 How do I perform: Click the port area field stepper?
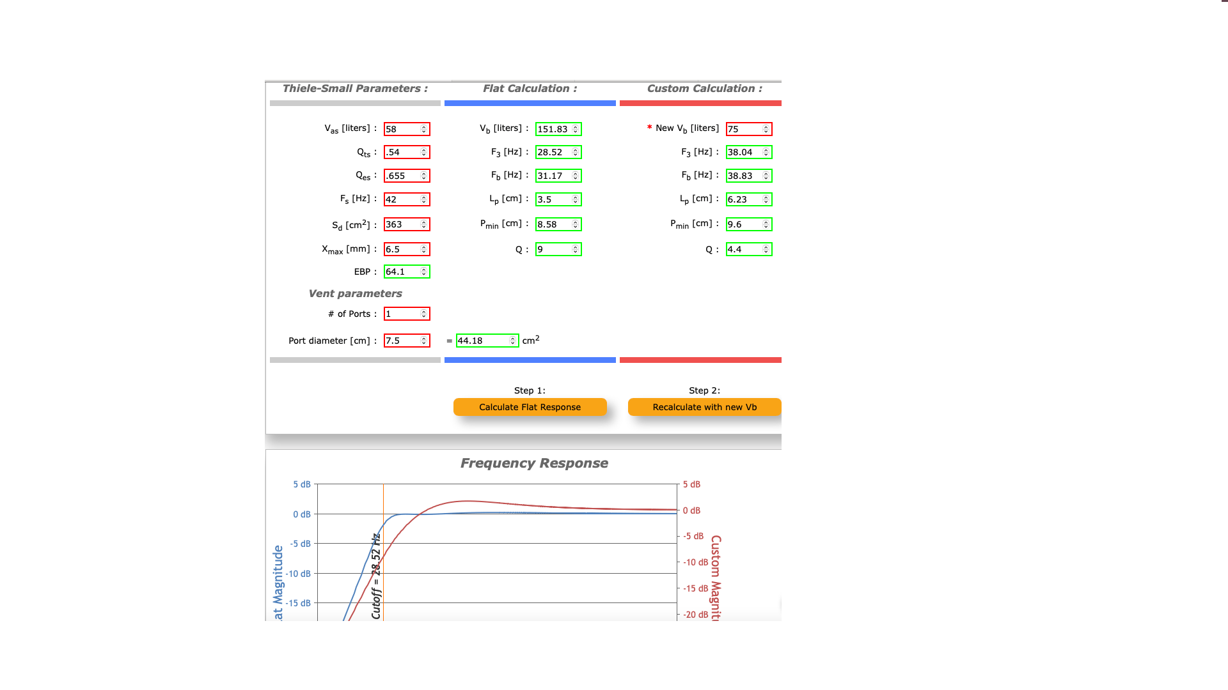point(512,341)
